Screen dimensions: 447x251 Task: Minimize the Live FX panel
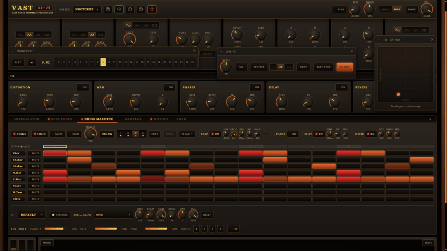click(x=221, y=51)
